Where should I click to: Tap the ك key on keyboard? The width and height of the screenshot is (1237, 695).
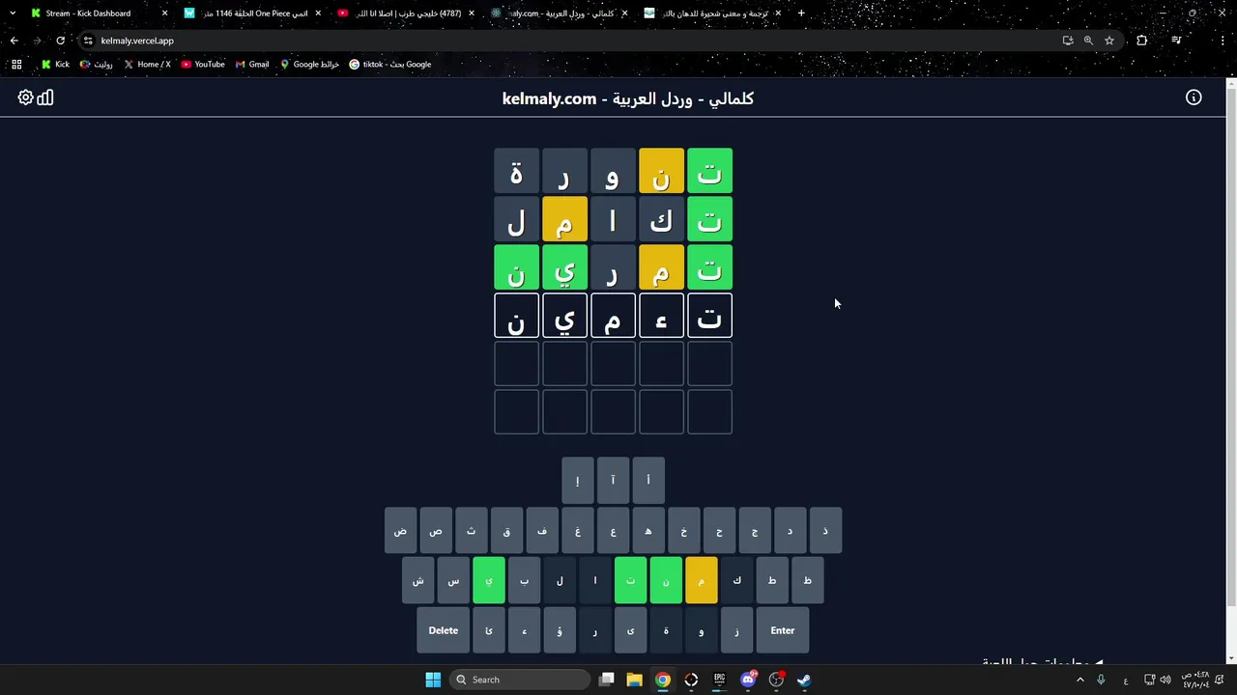(736, 580)
